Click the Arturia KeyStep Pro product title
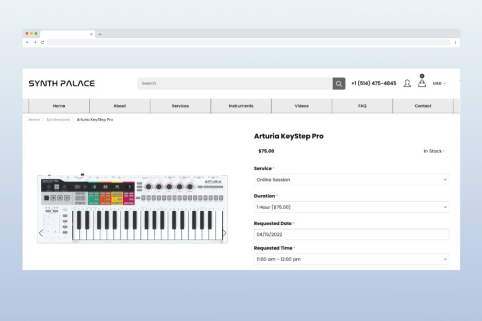The height and width of the screenshot is (321, 482). point(289,136)
